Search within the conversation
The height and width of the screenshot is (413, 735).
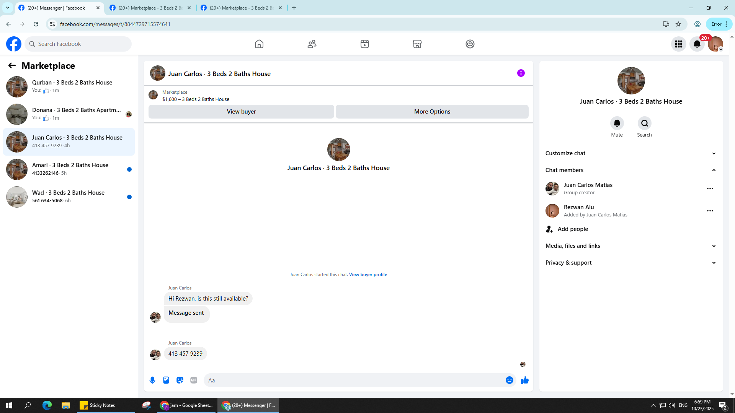pyautogui.click(x=644, y=123)
